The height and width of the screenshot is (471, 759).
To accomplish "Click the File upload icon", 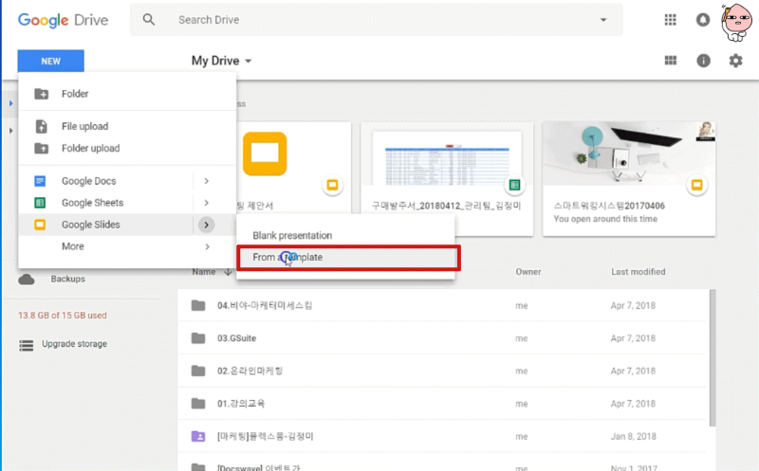I will click(x=41, y=126).
